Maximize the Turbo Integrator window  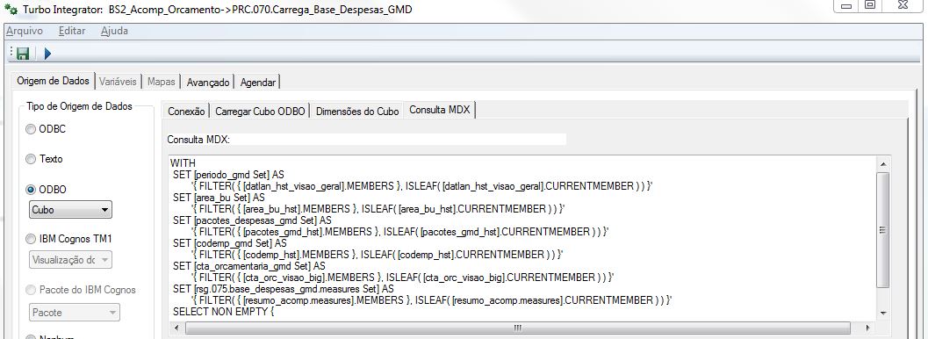point(869,6)
